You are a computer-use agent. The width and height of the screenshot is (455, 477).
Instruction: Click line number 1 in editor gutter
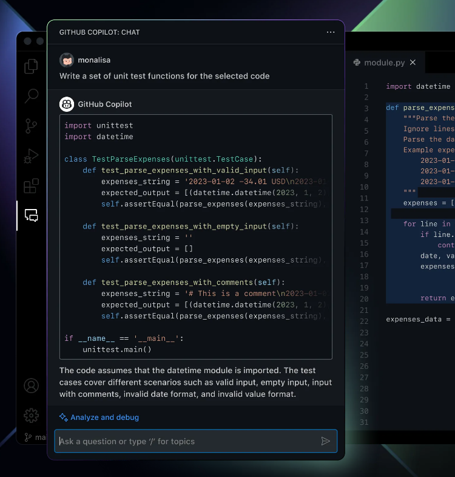pos(366,86)
